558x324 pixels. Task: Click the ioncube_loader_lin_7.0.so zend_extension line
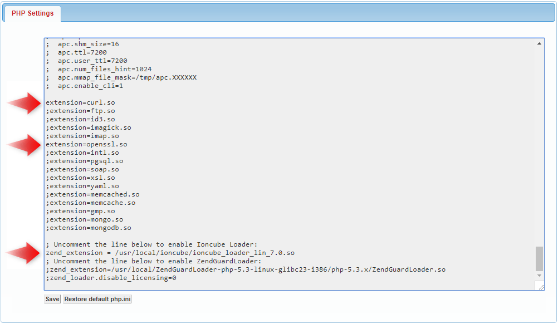tap(170, 253)
